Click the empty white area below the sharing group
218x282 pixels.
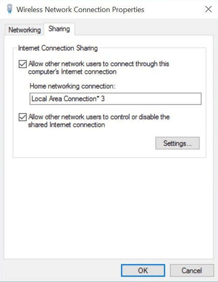tap(109, 208)
